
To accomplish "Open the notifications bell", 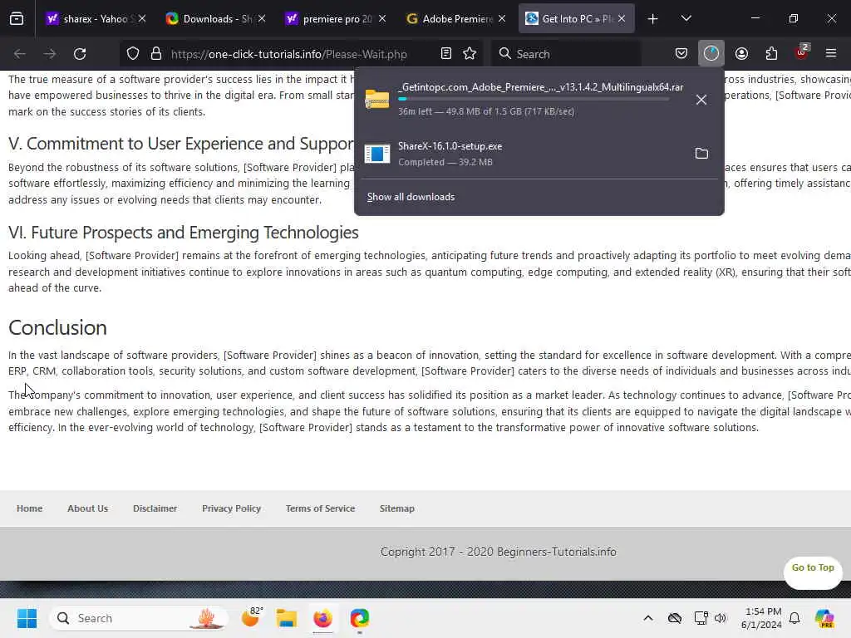I will (x=794, y=618).
